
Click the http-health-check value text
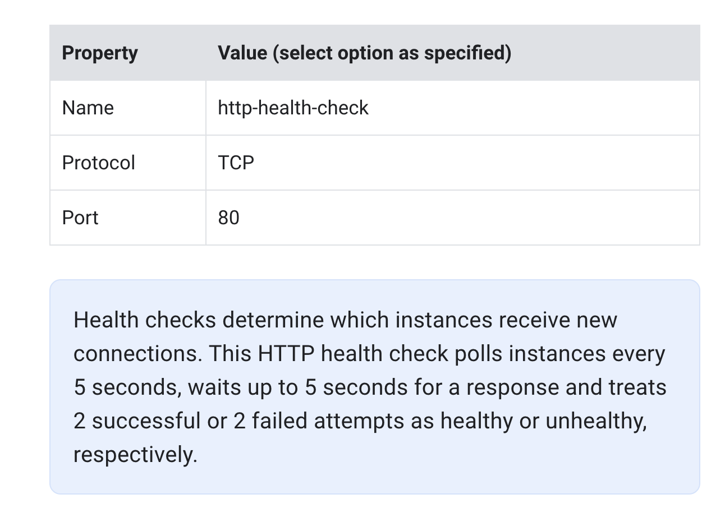point(293,108)
